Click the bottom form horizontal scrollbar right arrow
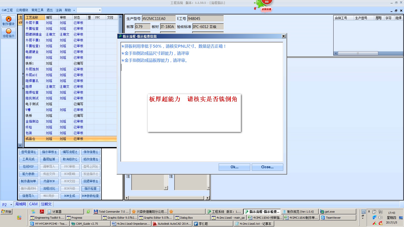The height and width of the screenshot is (227, 404). [208, 198]
